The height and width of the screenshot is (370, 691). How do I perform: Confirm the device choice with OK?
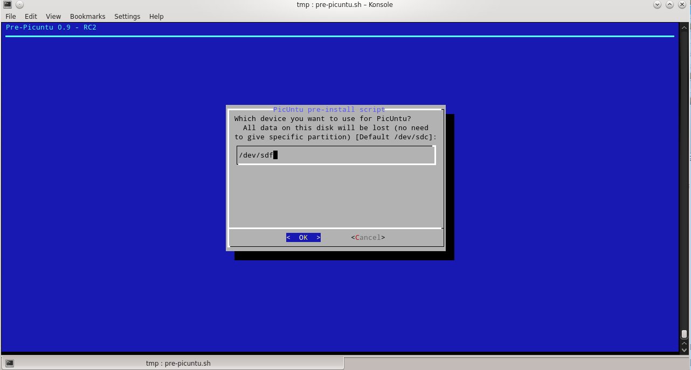click(303, 237)
